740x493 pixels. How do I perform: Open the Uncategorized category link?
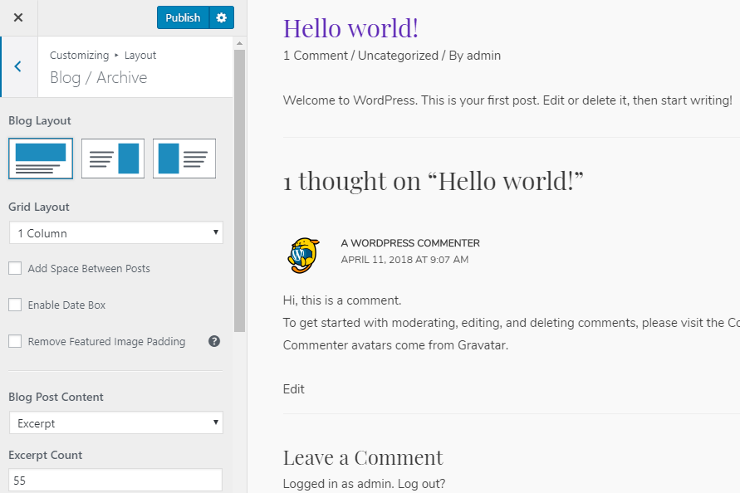[398, 56]
